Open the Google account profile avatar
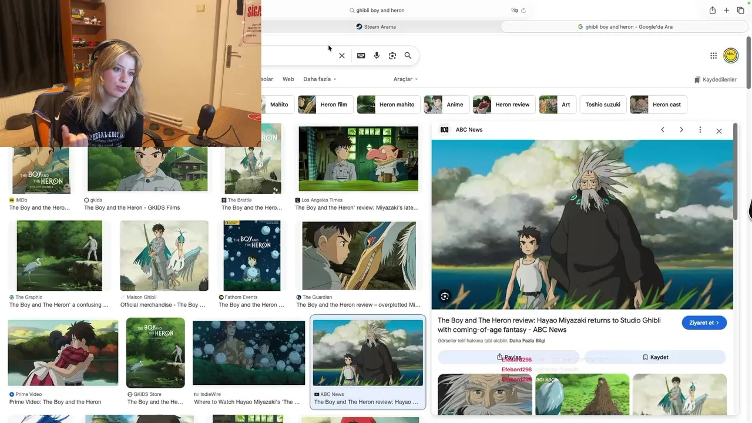The height and width of the screenshot is (423, 752). coord(731,56)
